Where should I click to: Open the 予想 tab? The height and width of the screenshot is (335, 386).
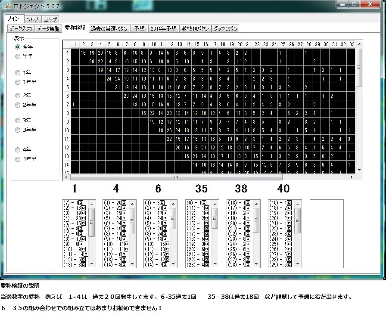pos(139,29)
